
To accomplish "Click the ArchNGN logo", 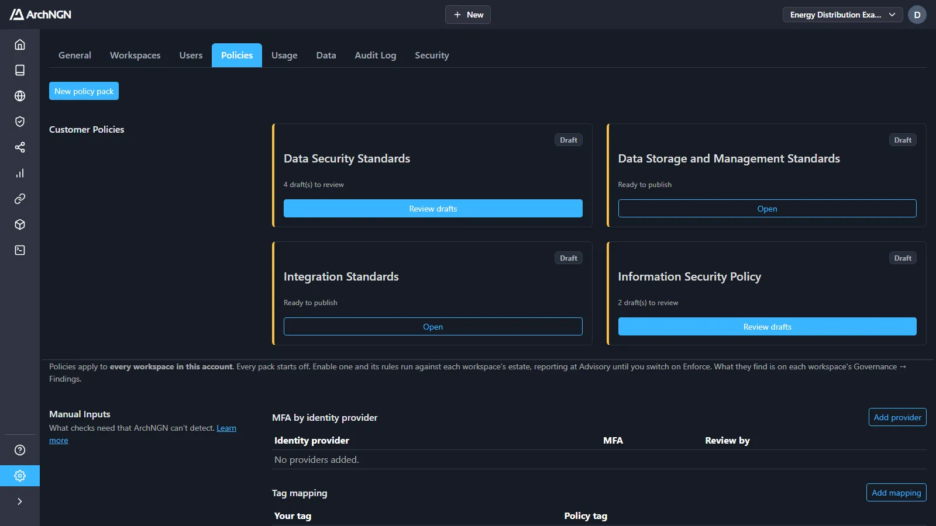I will (x=40, y=15).
